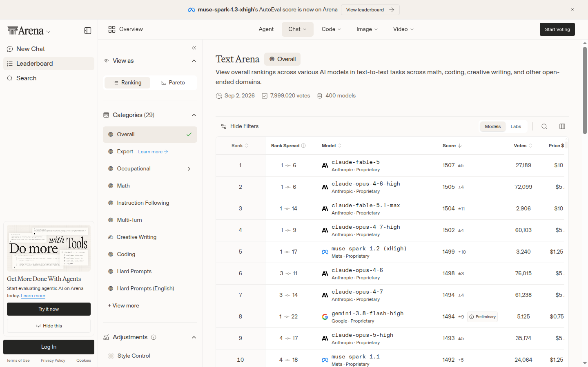Toggle the sidebar panel icon

point(88,31)
